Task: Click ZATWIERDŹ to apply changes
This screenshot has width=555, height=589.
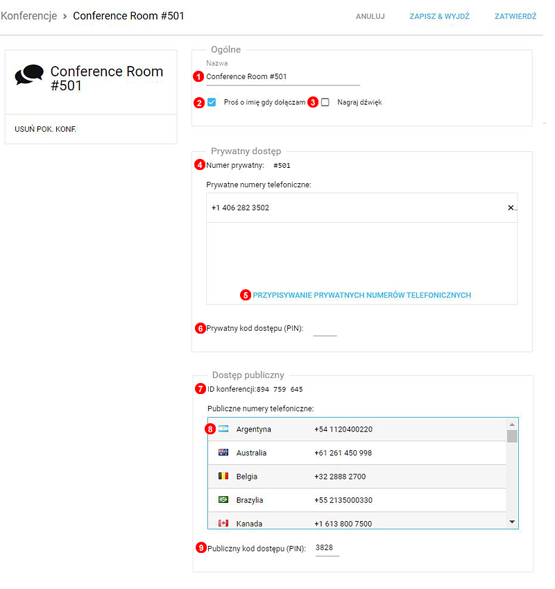Action: click(515, 16)
